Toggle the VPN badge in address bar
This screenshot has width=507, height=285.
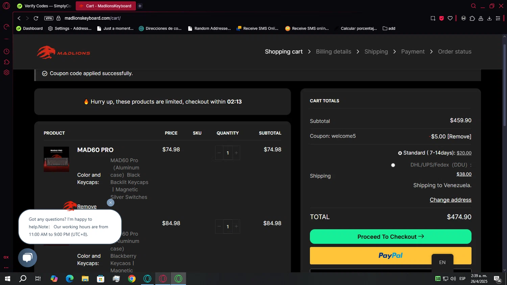[49, 18]
